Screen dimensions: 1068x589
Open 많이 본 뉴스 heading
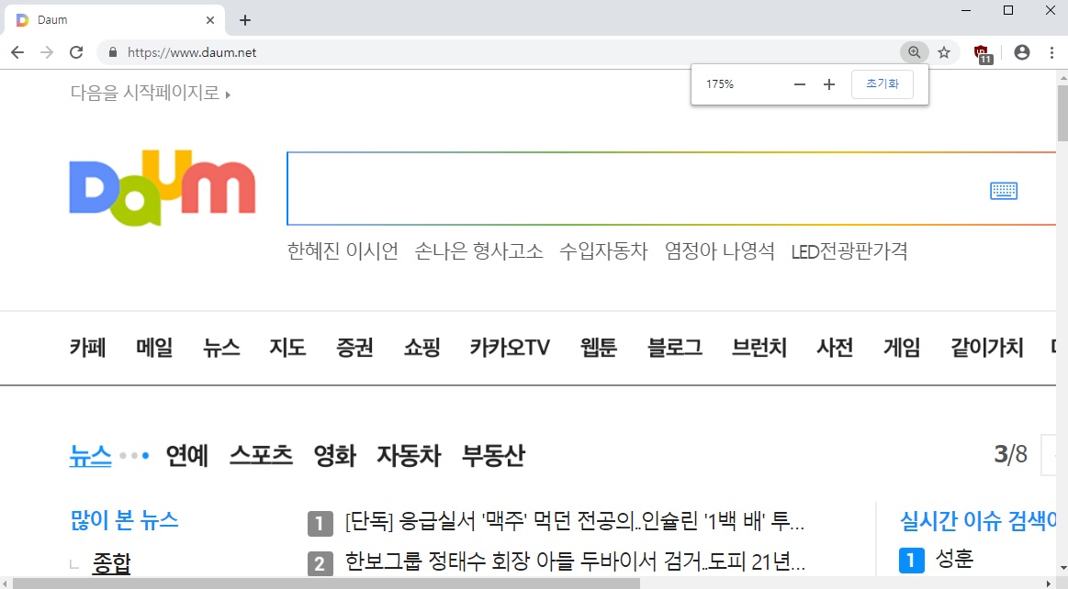(x=124, y=520)
